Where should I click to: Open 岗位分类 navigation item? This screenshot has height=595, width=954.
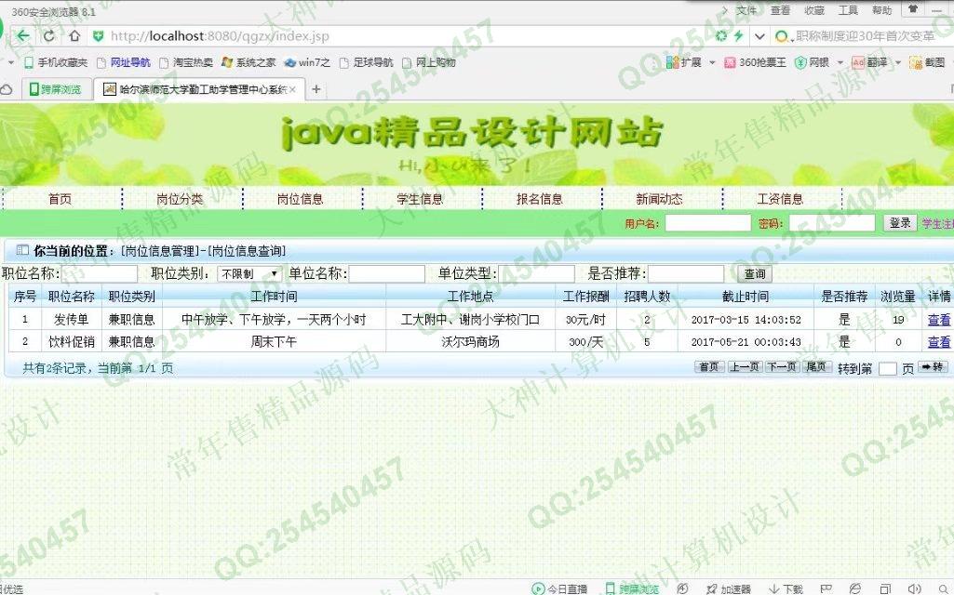pos(180,199)
